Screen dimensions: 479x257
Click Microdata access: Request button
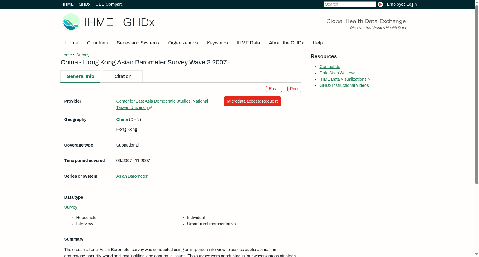point(252,101)
